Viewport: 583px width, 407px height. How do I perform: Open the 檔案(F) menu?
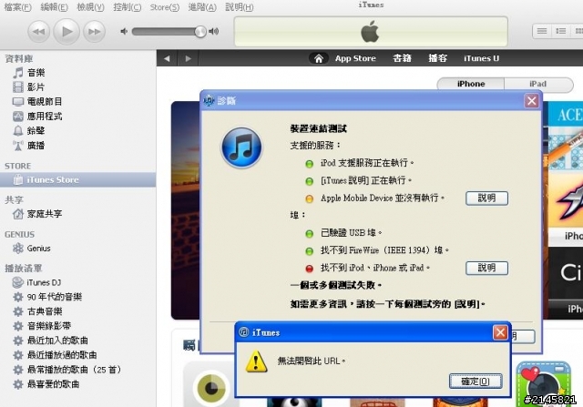[x=18, y=7]
